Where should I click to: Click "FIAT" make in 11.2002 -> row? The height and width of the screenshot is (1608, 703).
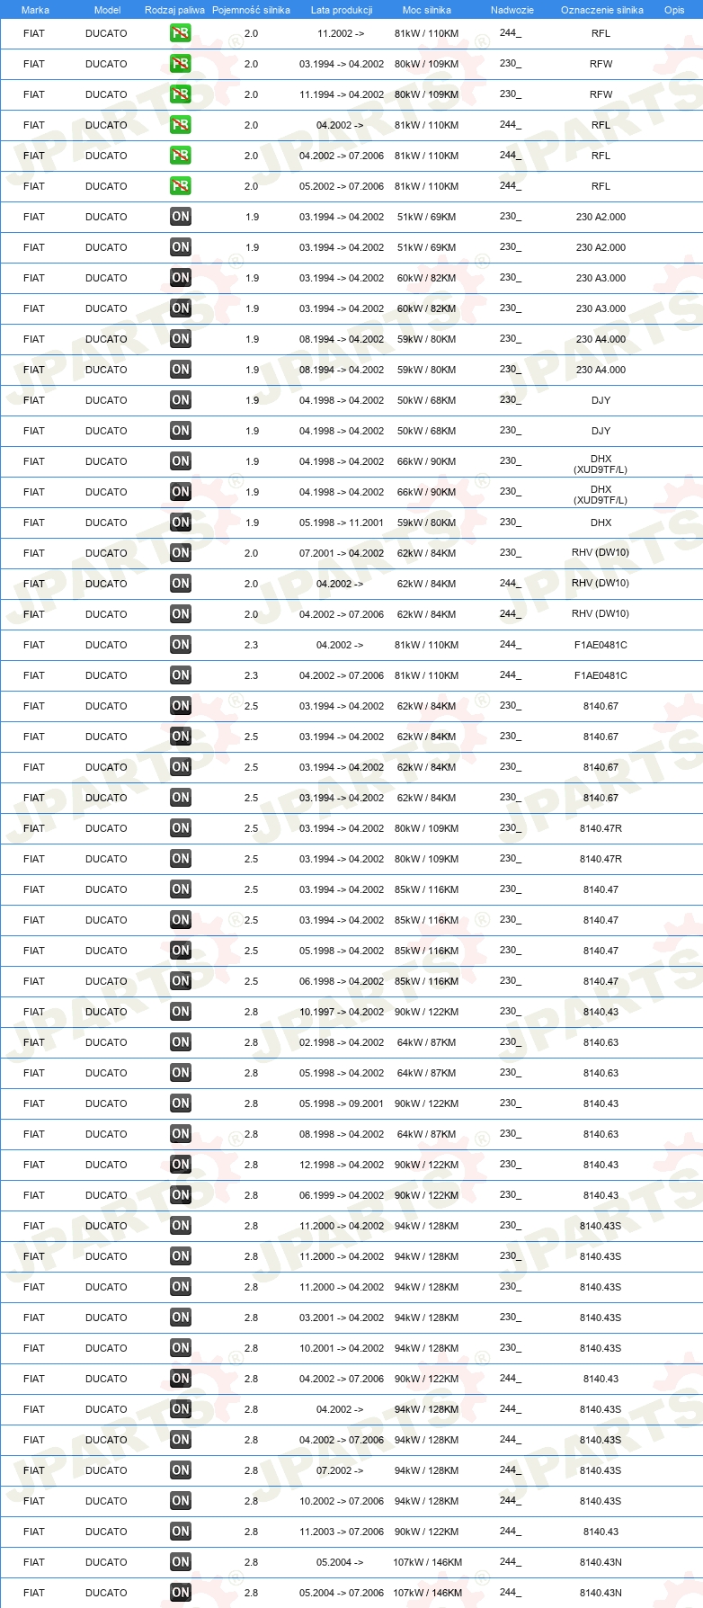click(x=34, y=33)
